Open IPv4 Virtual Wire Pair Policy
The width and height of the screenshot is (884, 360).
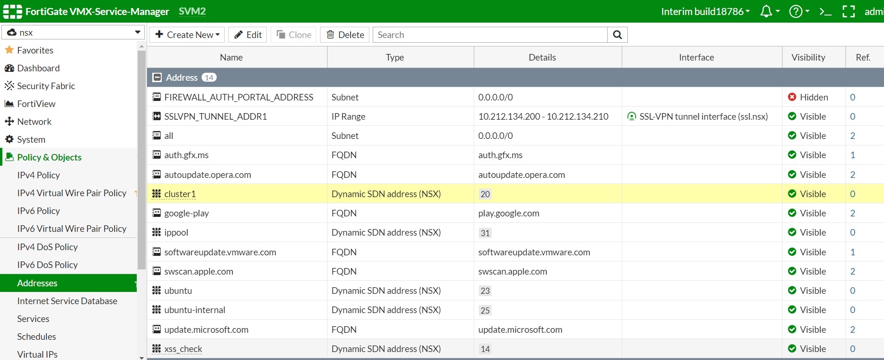coord(72,193)
